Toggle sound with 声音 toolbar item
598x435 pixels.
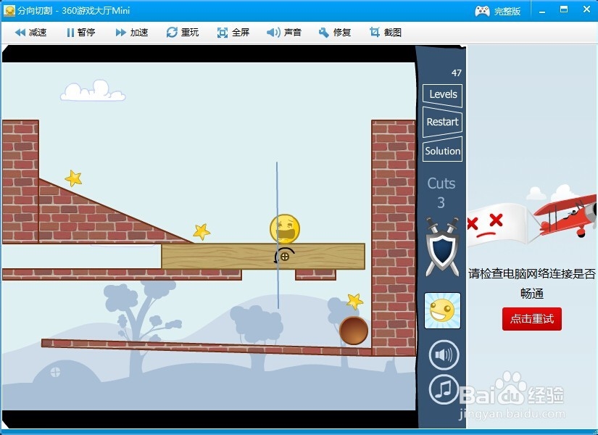click(x=284, y=33)
